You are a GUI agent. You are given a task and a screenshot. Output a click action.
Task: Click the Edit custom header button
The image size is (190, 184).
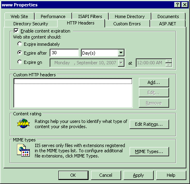[154, 92]
